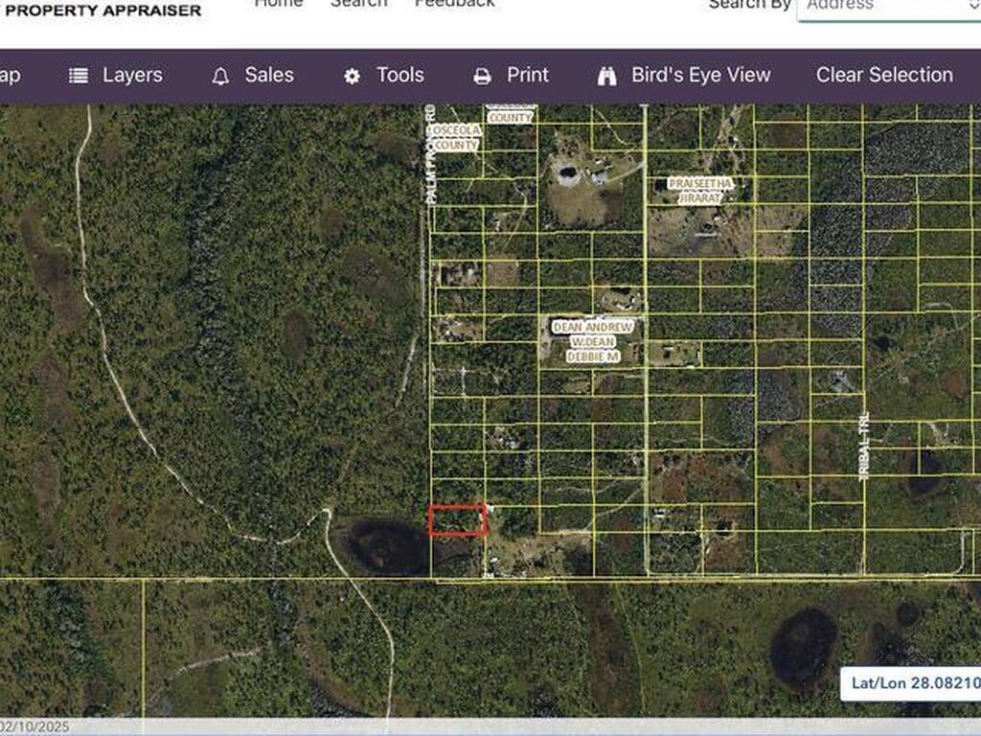Open the Sales menu label
This screenshot has height=736, width=981.
click(x=269, y=75)
